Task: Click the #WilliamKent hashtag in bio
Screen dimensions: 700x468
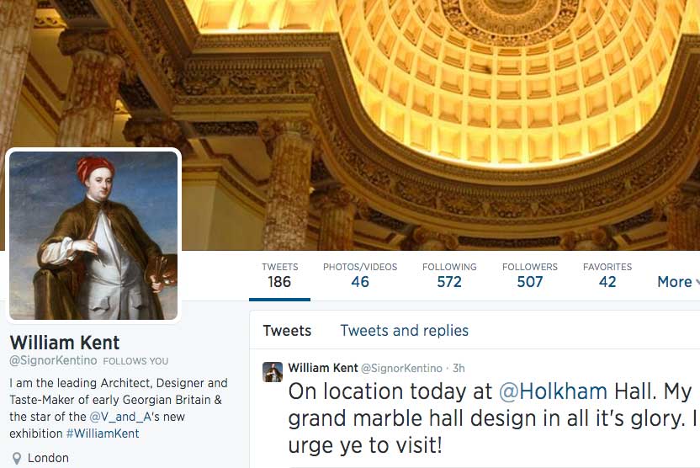Action: point(103,433)
